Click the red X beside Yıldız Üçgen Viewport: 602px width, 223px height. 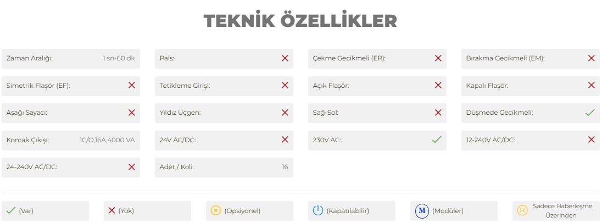click(x=285, y=113)
